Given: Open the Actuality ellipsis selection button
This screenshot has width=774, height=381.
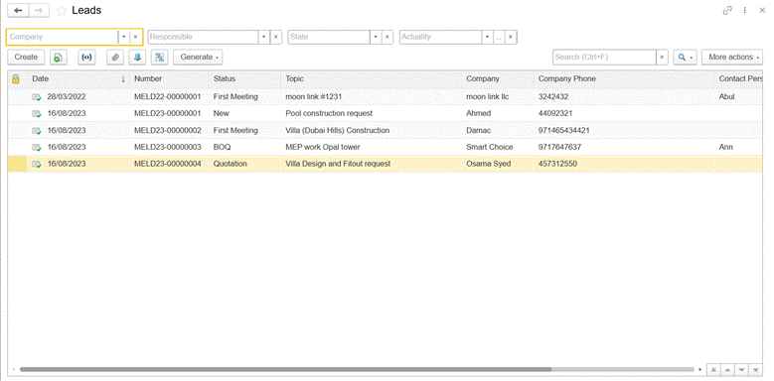Looking at the screenshot, I should click(500, 37).
